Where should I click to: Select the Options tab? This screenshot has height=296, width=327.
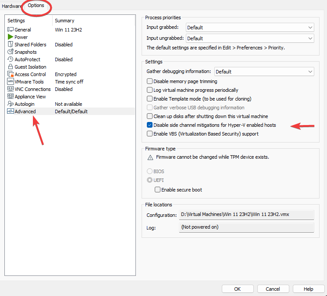pos(36,6)
